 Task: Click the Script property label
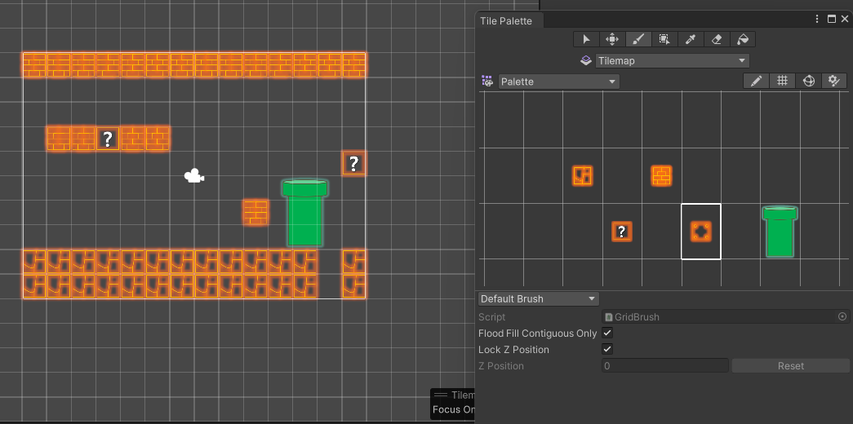491,317
